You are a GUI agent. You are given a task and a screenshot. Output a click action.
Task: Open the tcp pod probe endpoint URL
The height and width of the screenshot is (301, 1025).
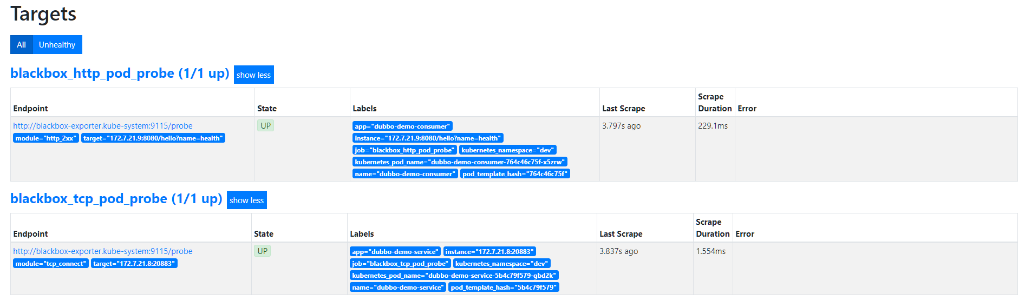coord(103,251)
